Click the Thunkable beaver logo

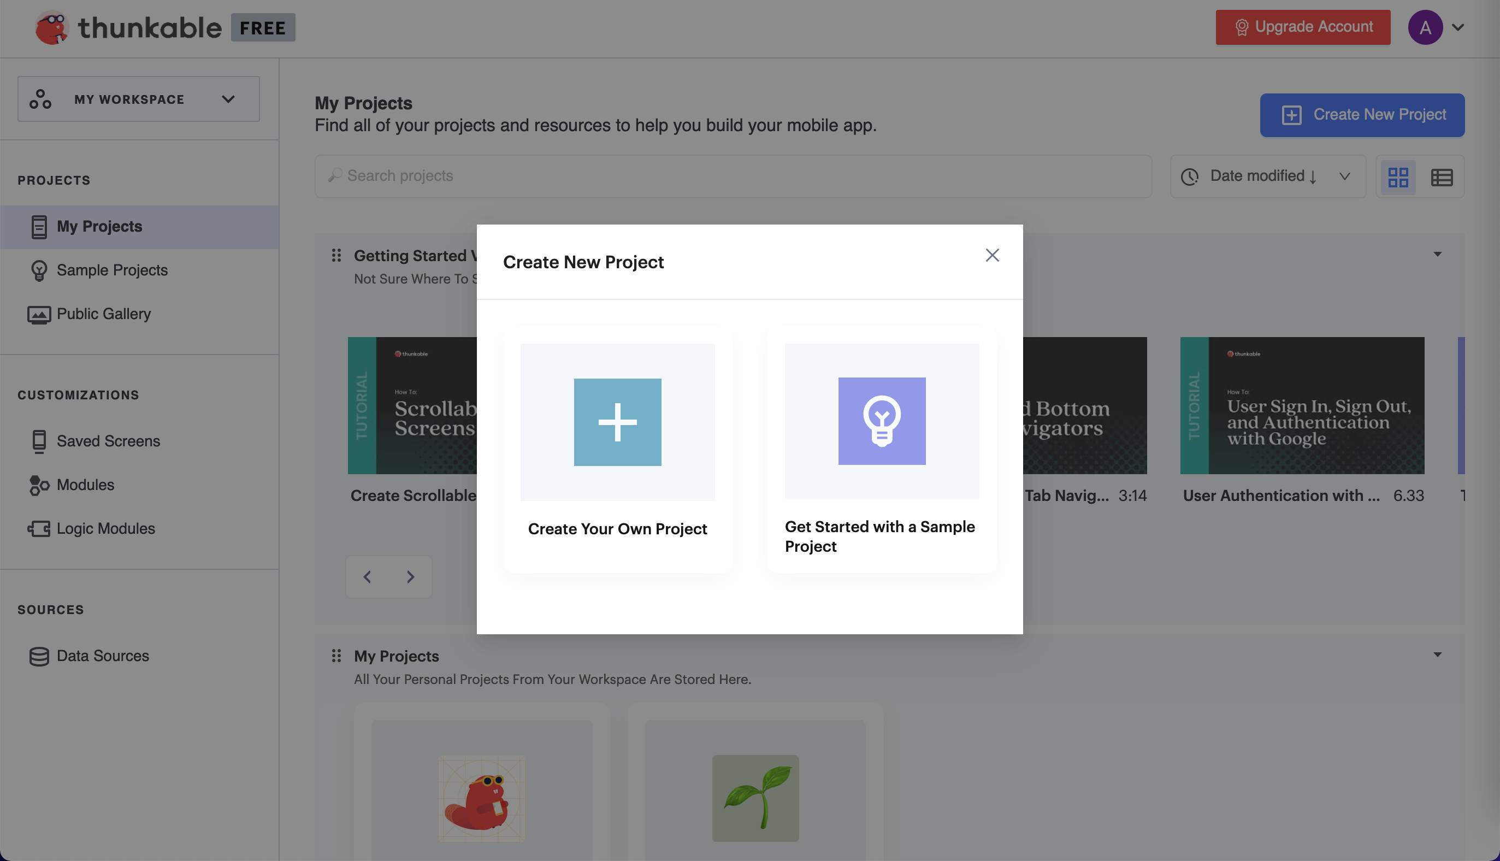[51, 27]
